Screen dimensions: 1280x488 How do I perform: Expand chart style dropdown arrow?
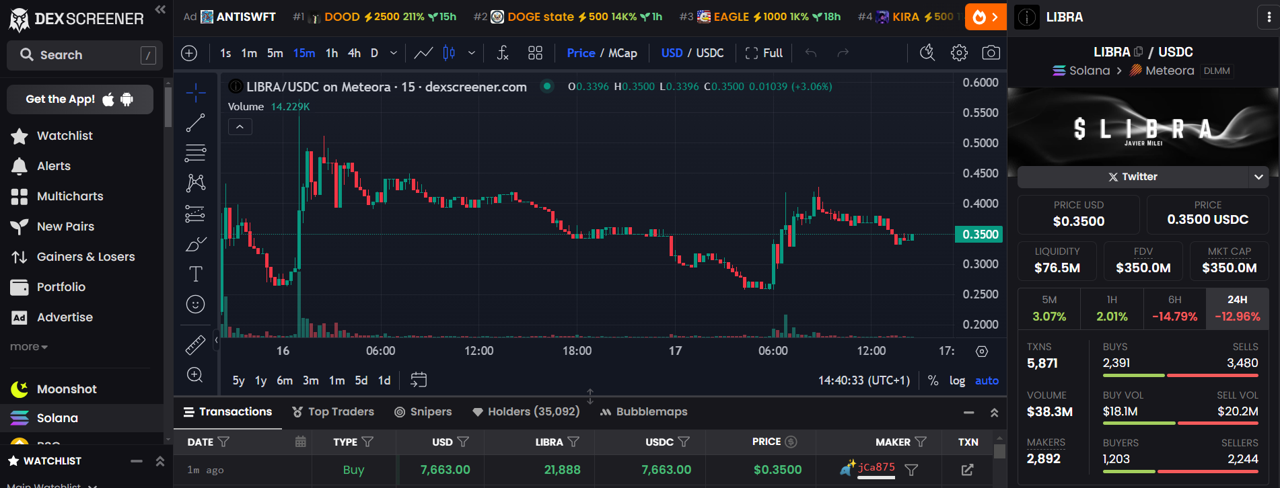pyautogui.click(x=472, y=53)
